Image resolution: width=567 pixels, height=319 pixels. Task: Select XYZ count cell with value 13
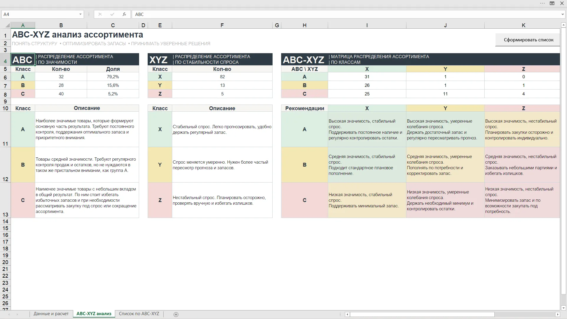pos(222,85)
